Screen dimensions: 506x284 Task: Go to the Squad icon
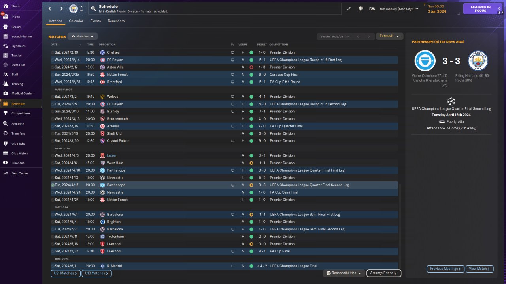coord(6,27)
